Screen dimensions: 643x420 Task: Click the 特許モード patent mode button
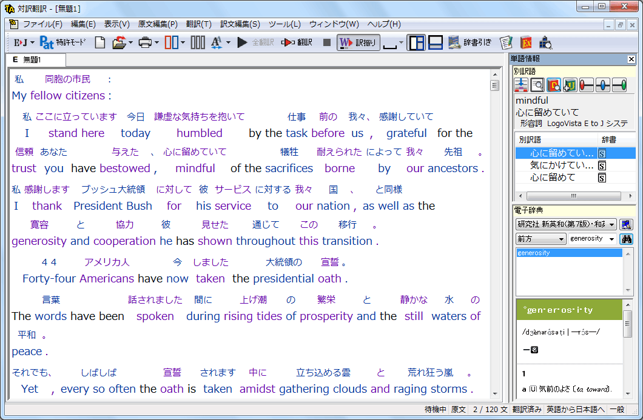[63, 42]
